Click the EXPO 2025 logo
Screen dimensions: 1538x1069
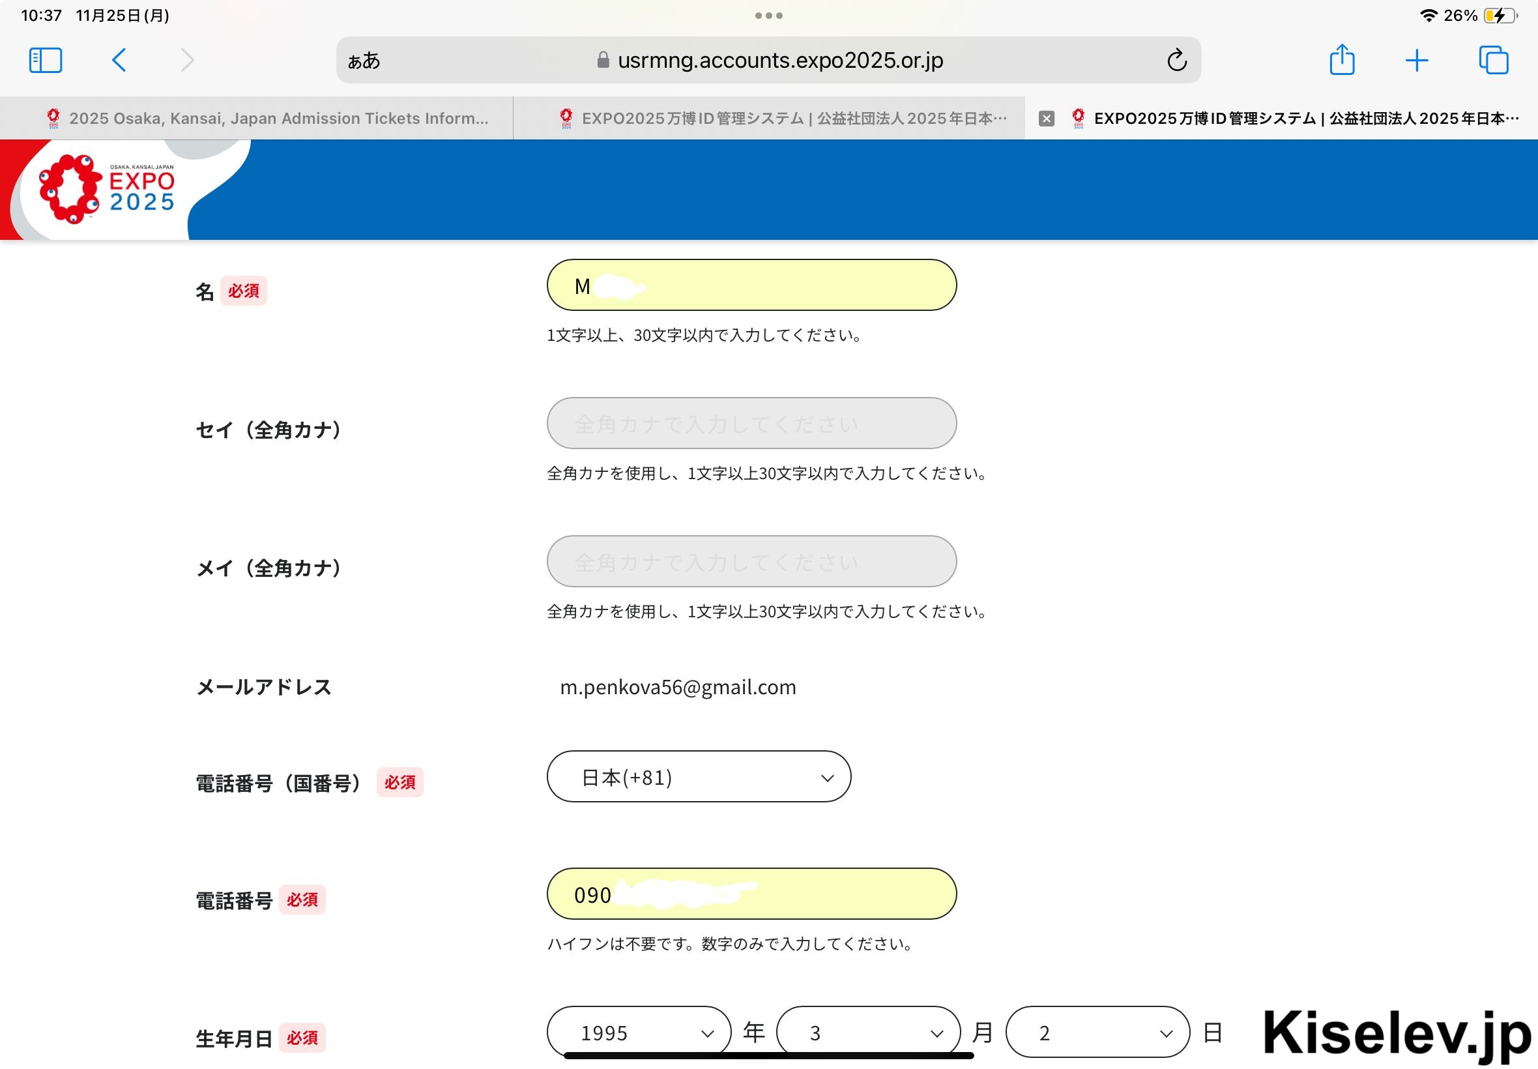107,190
